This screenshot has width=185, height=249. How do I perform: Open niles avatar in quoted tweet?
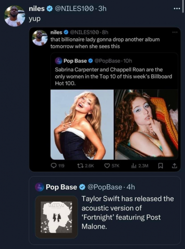[x=40, y=38]
